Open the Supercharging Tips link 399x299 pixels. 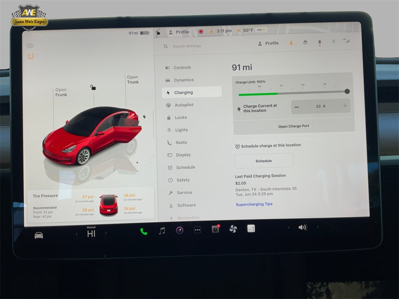(254, 204)
